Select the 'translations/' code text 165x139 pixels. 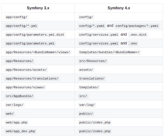[92, 78]
